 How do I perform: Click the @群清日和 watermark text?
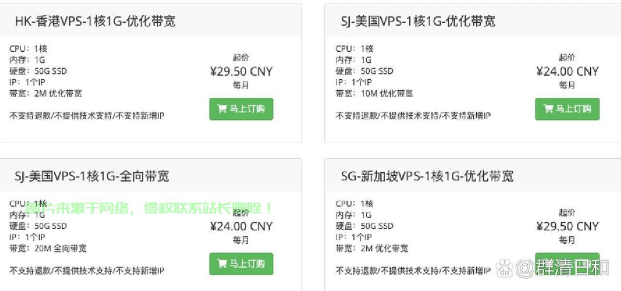(563, 268)
